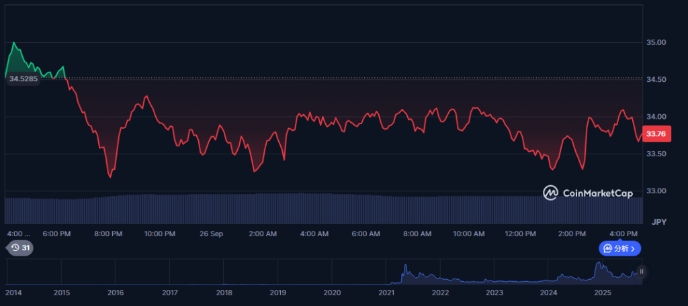Click the 2:00 AM time axis label
The width and height of the screenshot is (688, 306).
[x=263, y=234]
